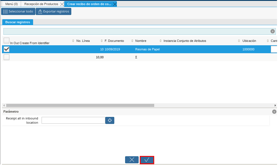279x165 pixels.
Task: Uncheck the Resmas de Papel row checkbox
Action: (x=7, y=49)
